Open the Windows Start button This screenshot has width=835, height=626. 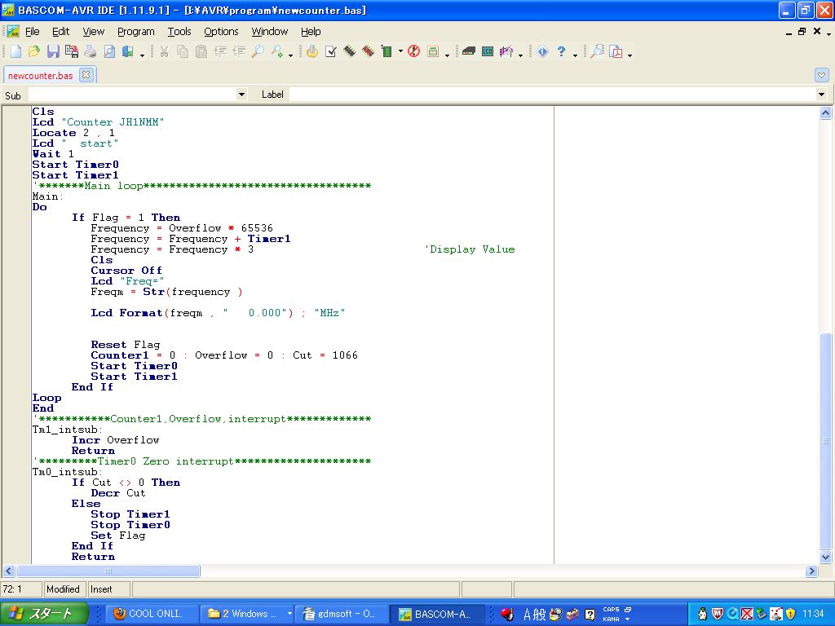44,614
